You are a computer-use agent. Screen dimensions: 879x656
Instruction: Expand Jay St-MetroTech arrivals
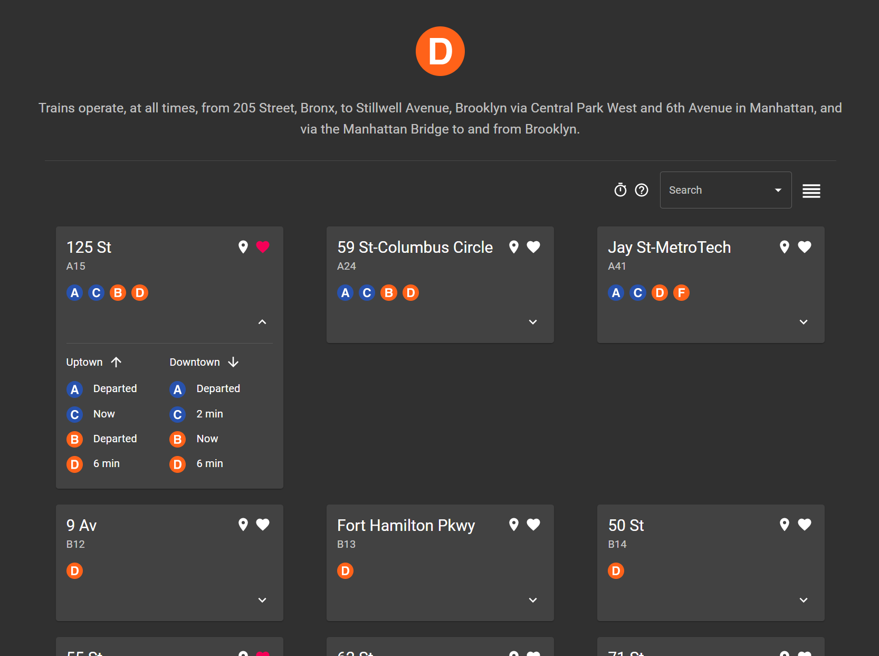(804, 322)
